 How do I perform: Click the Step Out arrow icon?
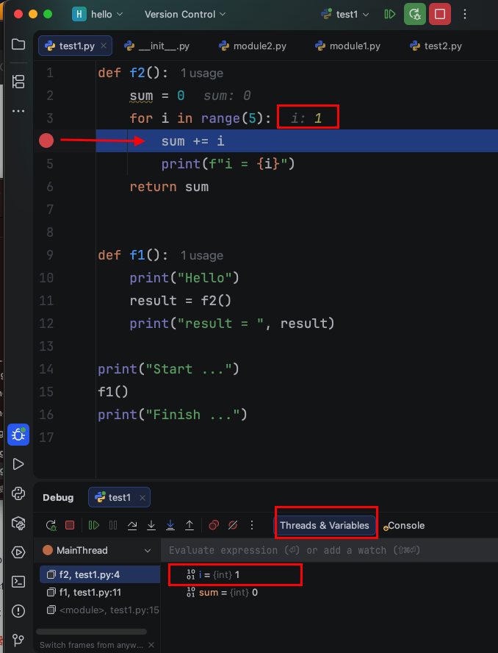(x=190, y=525)
